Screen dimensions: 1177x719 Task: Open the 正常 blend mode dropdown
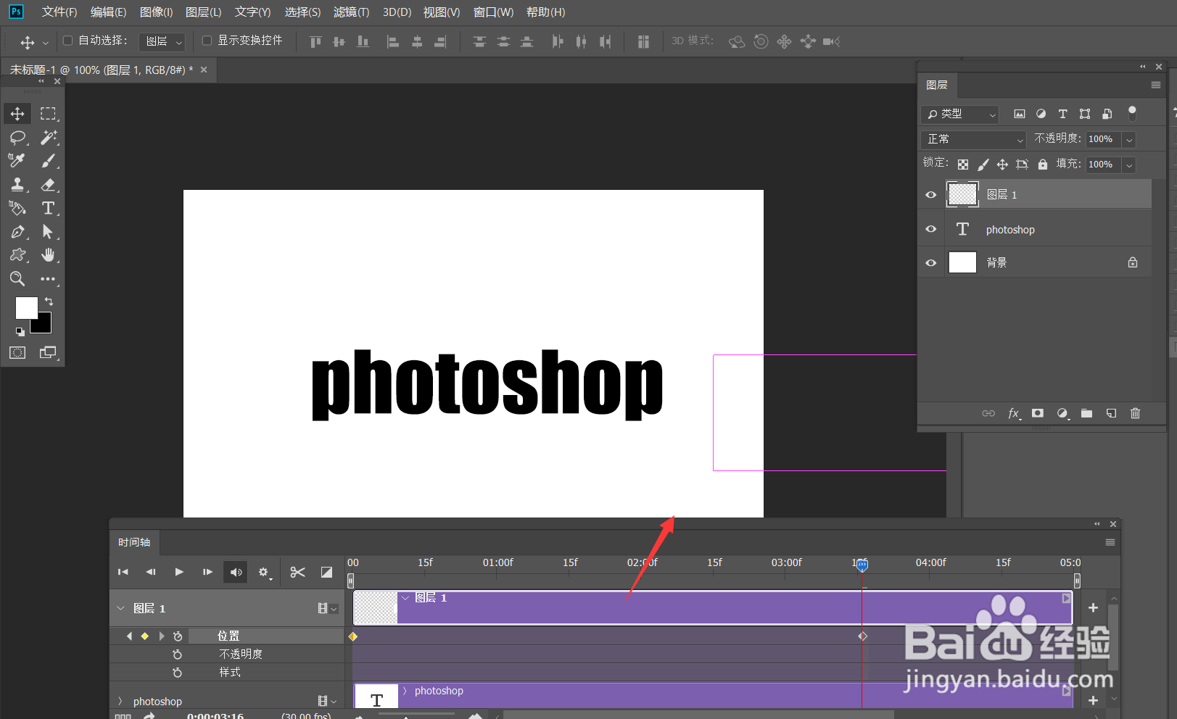point(974,139)
